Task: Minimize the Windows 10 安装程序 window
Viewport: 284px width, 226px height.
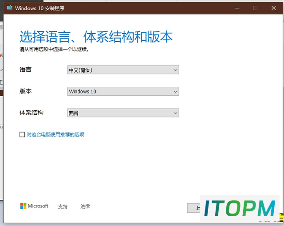Action: (x=237, y=8)
